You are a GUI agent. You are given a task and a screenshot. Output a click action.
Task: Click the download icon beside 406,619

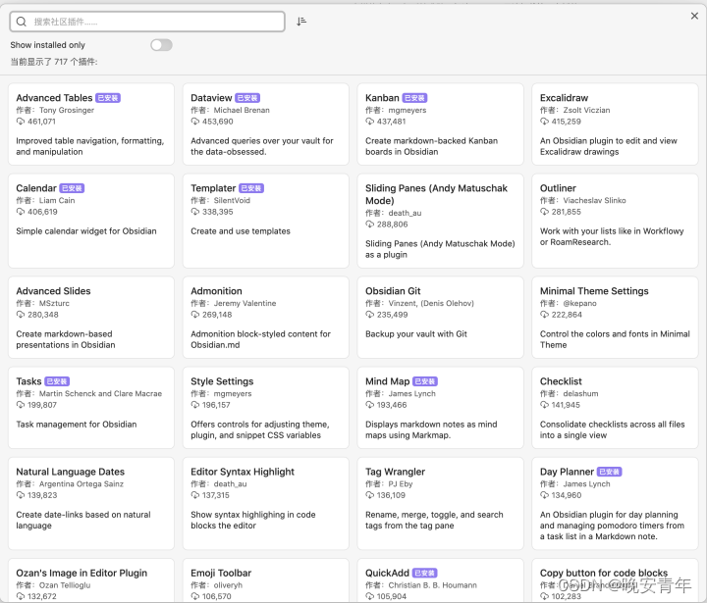coord(21,212)
